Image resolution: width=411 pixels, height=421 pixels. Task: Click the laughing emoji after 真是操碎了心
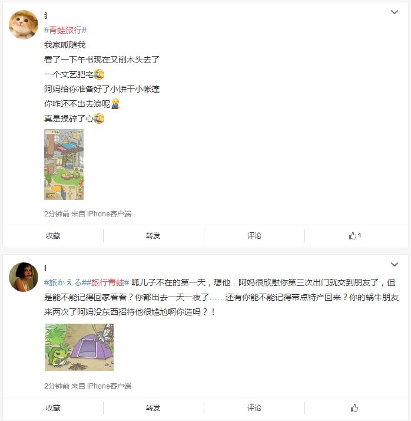[99, 119]
